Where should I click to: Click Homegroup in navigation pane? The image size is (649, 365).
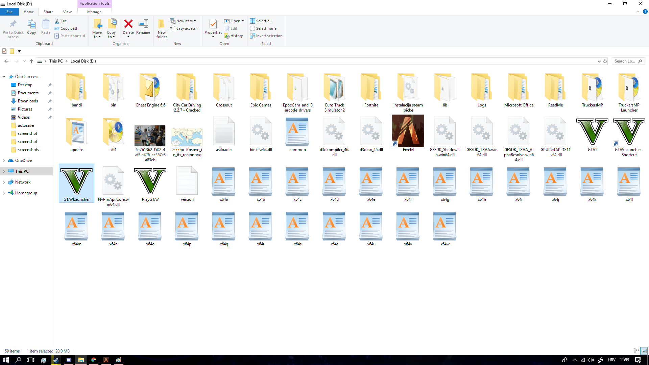(x=26, y=193)
